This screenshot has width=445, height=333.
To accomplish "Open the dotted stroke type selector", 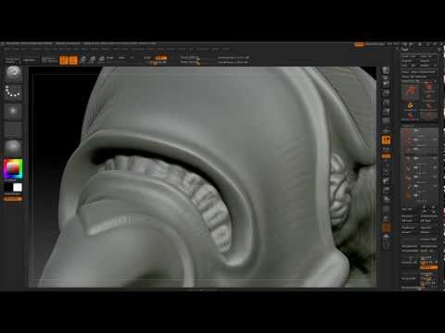I will click(x=13, y=92).
